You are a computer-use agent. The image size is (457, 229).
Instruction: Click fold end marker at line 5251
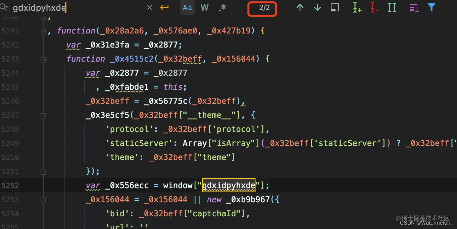(43, 171)
